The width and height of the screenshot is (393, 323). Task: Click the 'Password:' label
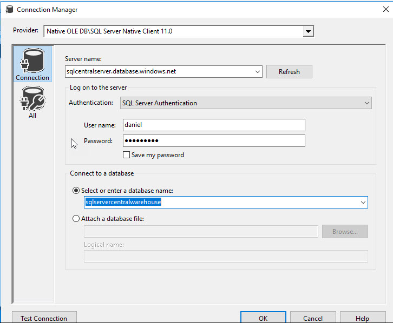[x=98, y=141]
